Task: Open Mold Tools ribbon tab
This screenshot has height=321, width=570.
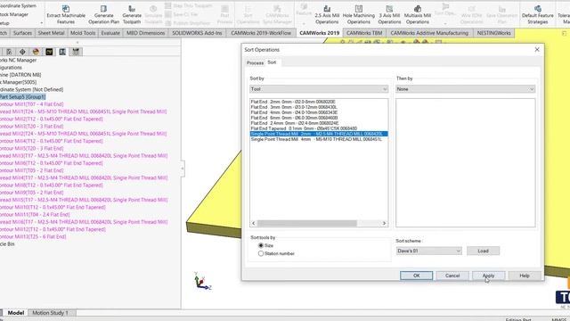Action: pos(83,33)
